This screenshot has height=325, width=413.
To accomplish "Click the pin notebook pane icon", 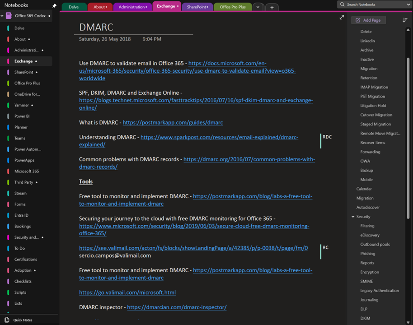I will [x=55, y=6].
